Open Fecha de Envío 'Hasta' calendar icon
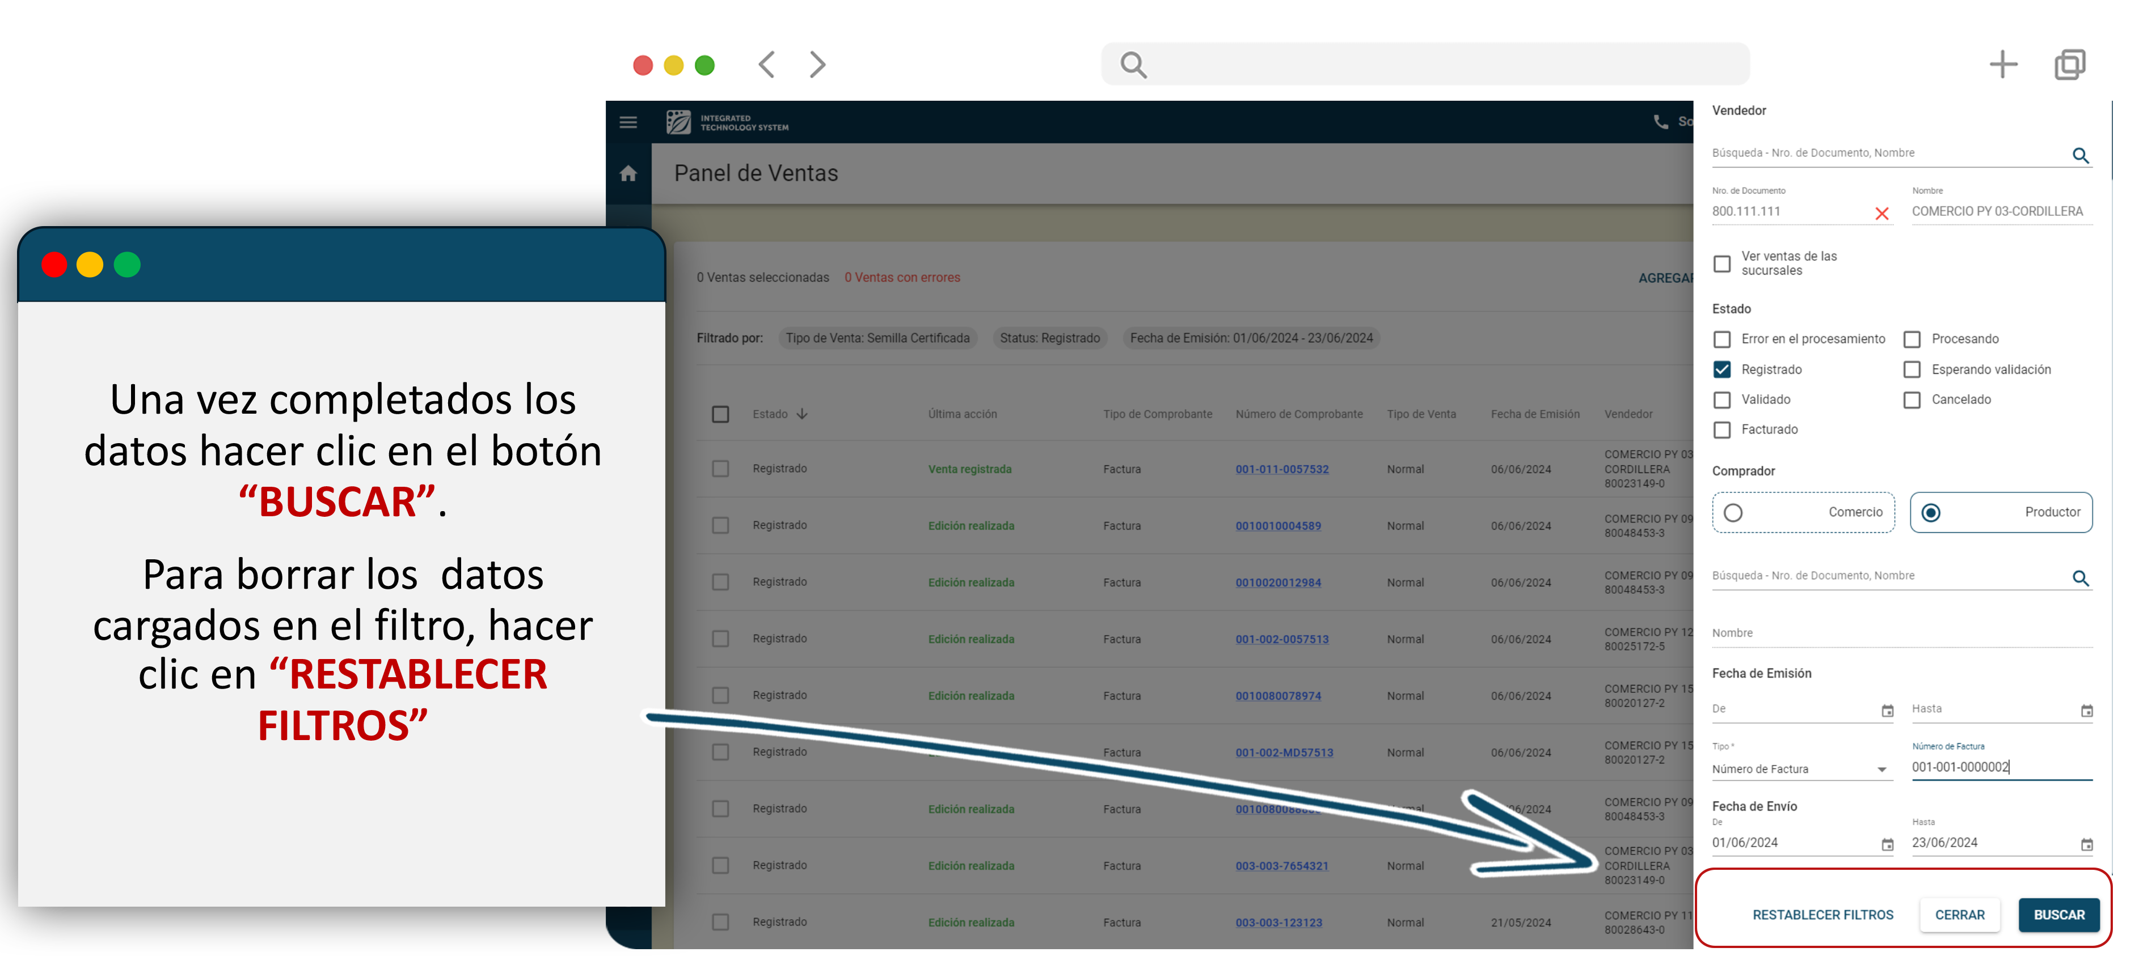Screen dimensions: 2135x969 click(x=2086, y=845)
